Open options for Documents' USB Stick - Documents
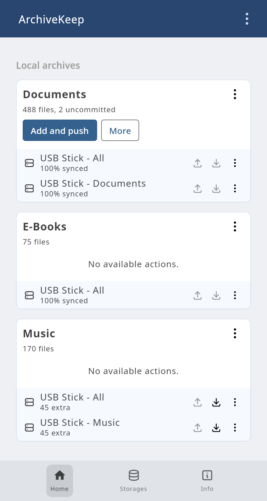The image size is (267, 501). (235, 188)
